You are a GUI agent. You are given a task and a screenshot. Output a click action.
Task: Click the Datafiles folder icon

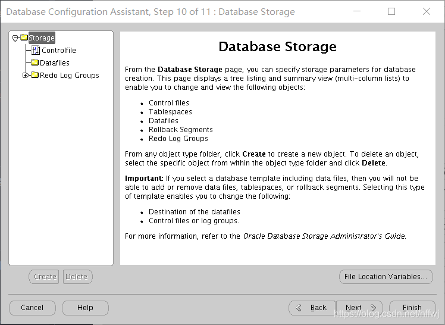coord(35,62)
